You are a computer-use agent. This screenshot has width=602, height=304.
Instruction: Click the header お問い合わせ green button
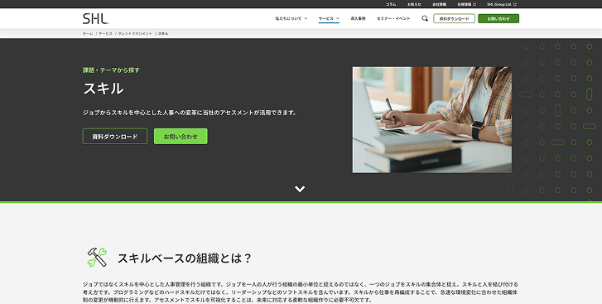click(498, 18)
